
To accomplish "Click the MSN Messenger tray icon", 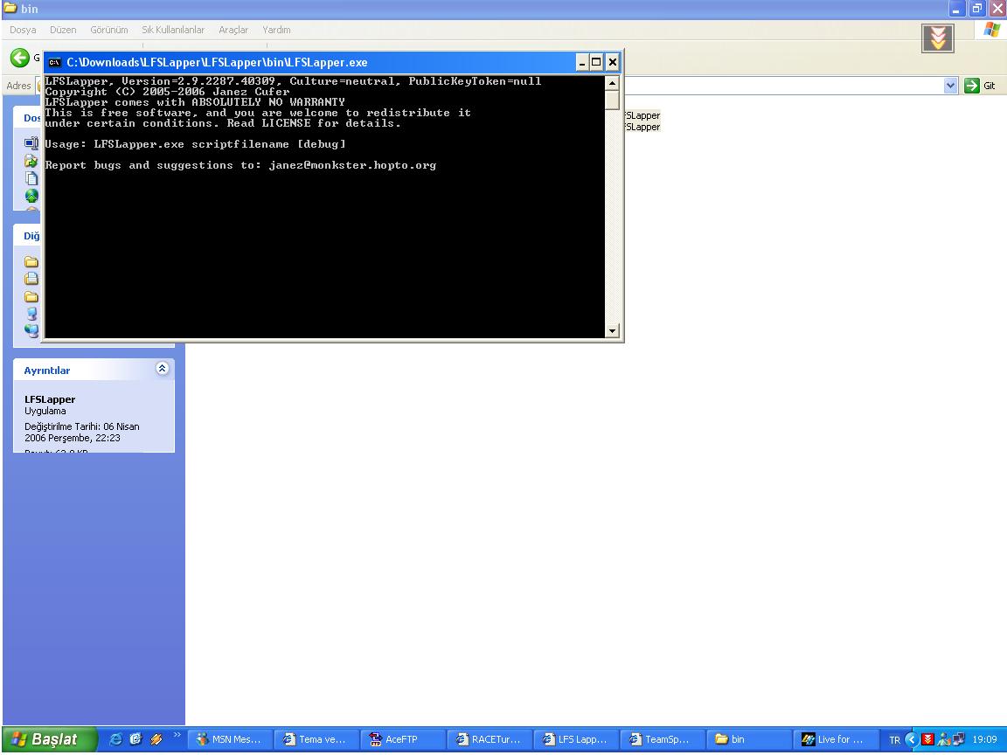I will (x=943, y=739).
